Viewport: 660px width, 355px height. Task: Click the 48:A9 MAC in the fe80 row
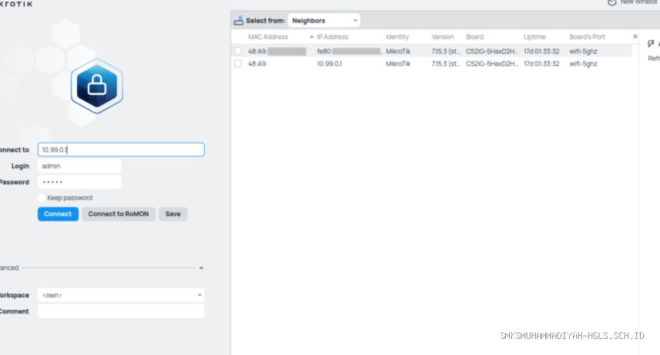point(277,52)
